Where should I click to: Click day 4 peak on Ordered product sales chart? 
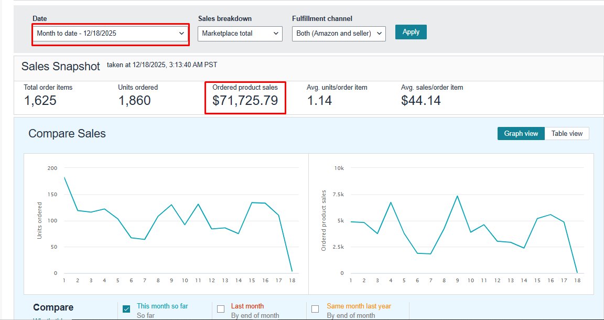pos(391,202)
